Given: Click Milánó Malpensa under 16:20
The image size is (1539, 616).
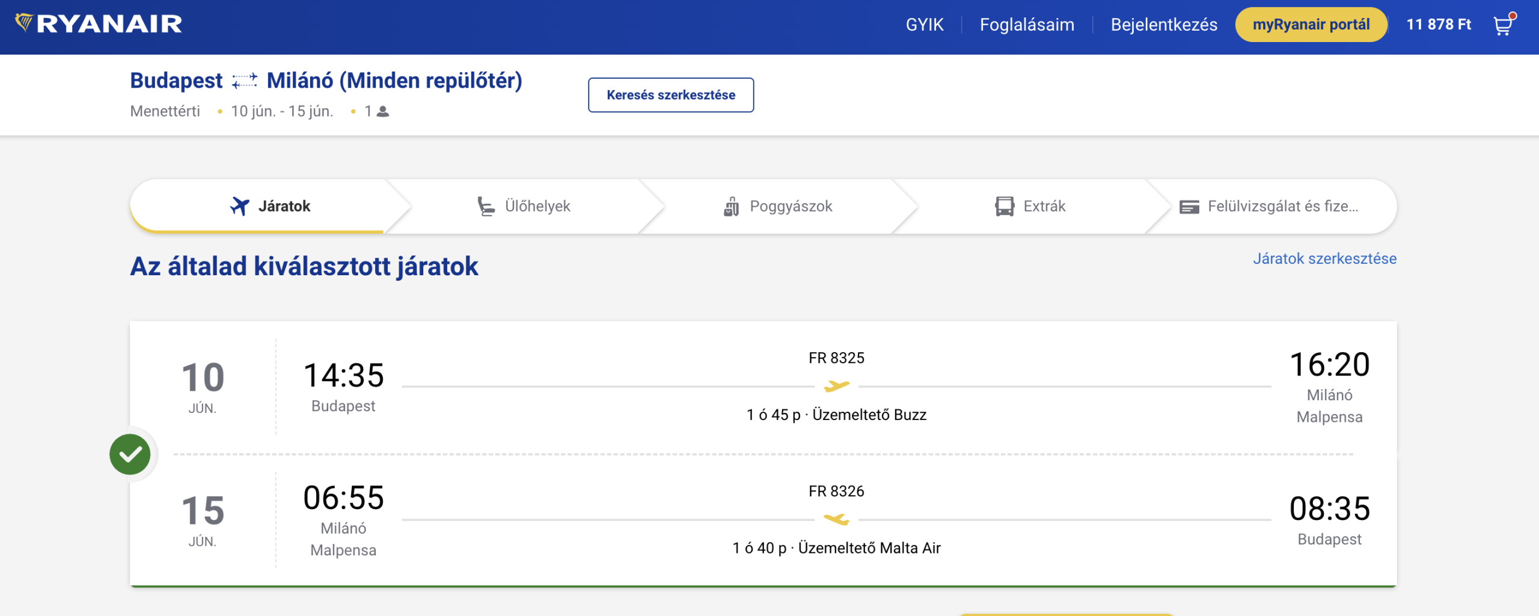Looking at the screenshot, I should 1329,406.
